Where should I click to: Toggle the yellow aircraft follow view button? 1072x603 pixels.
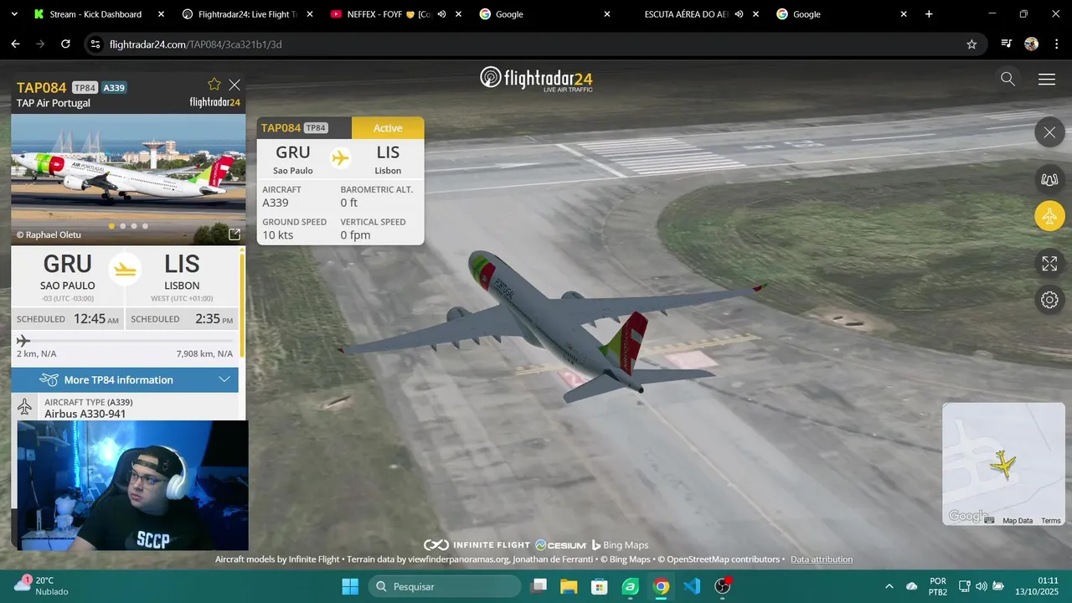point(1049,216)
